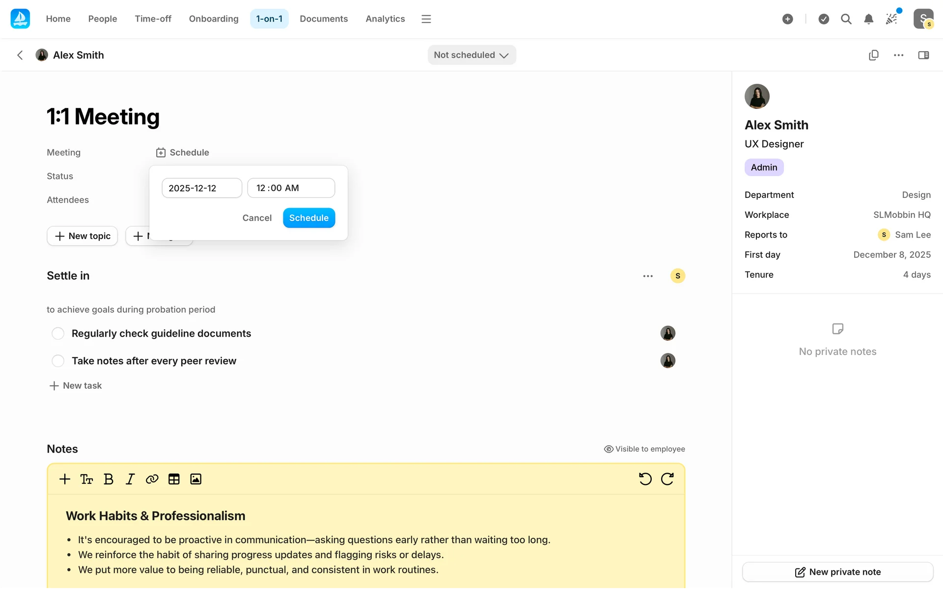Undo last change in notes editor
943x589 pixels.
pyautogui.click(x=645, y=479)
